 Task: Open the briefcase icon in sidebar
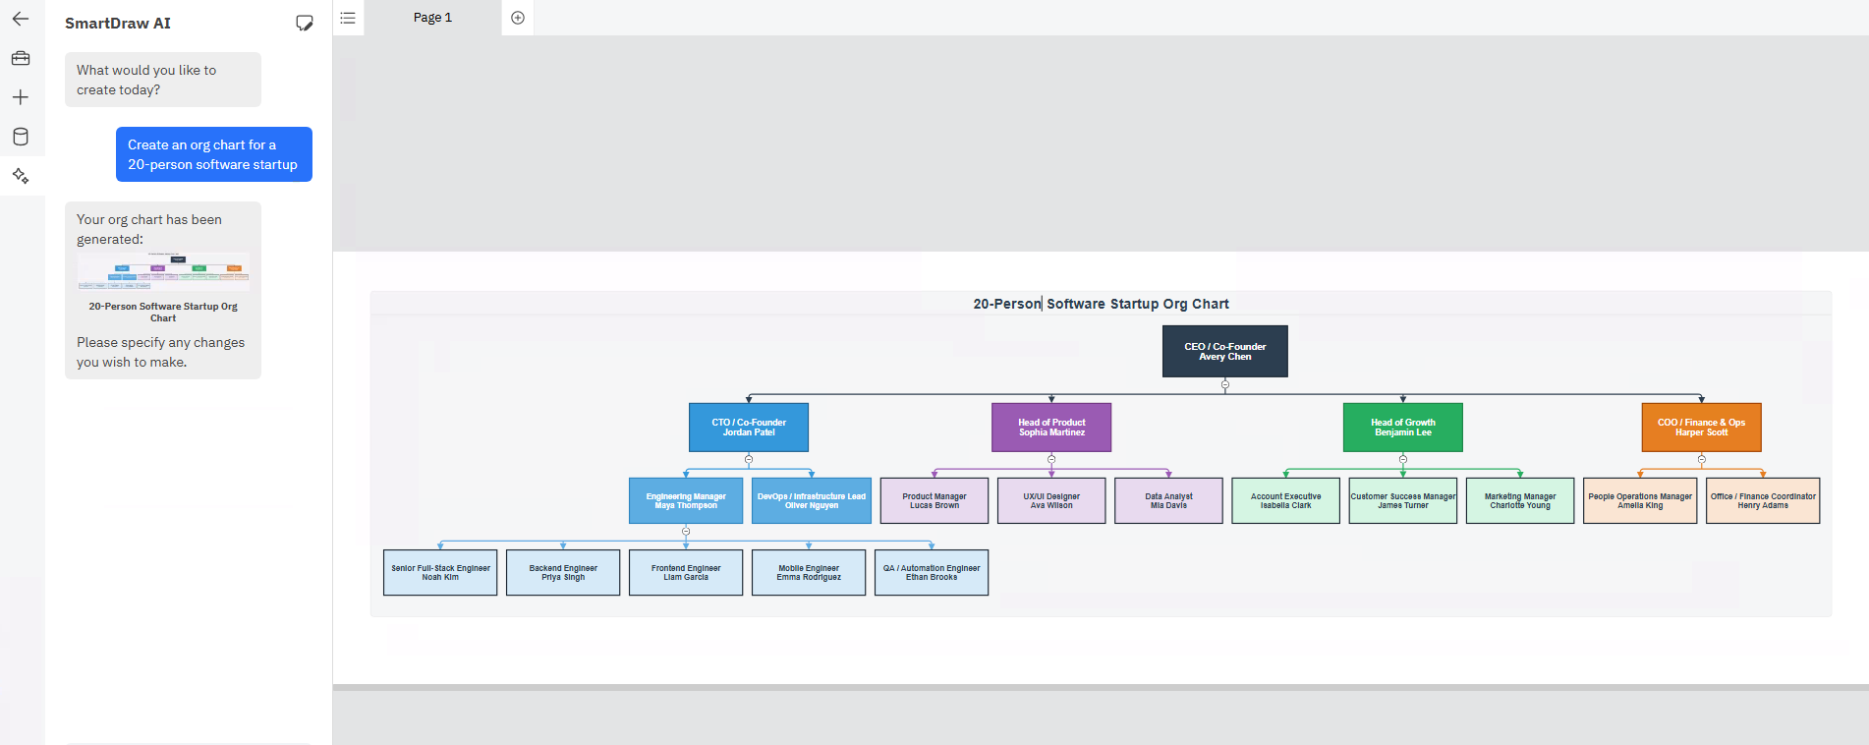(x=21, y=58)
